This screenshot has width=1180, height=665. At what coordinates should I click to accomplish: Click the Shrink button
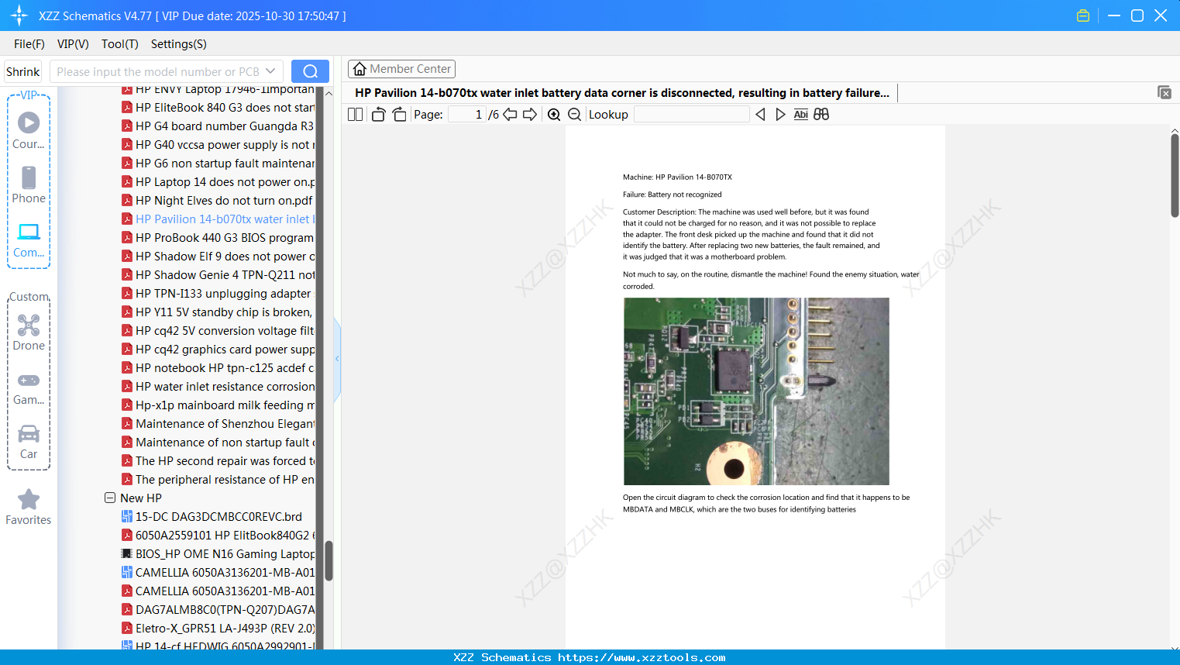pyautogui.click(x=23, y=71)
